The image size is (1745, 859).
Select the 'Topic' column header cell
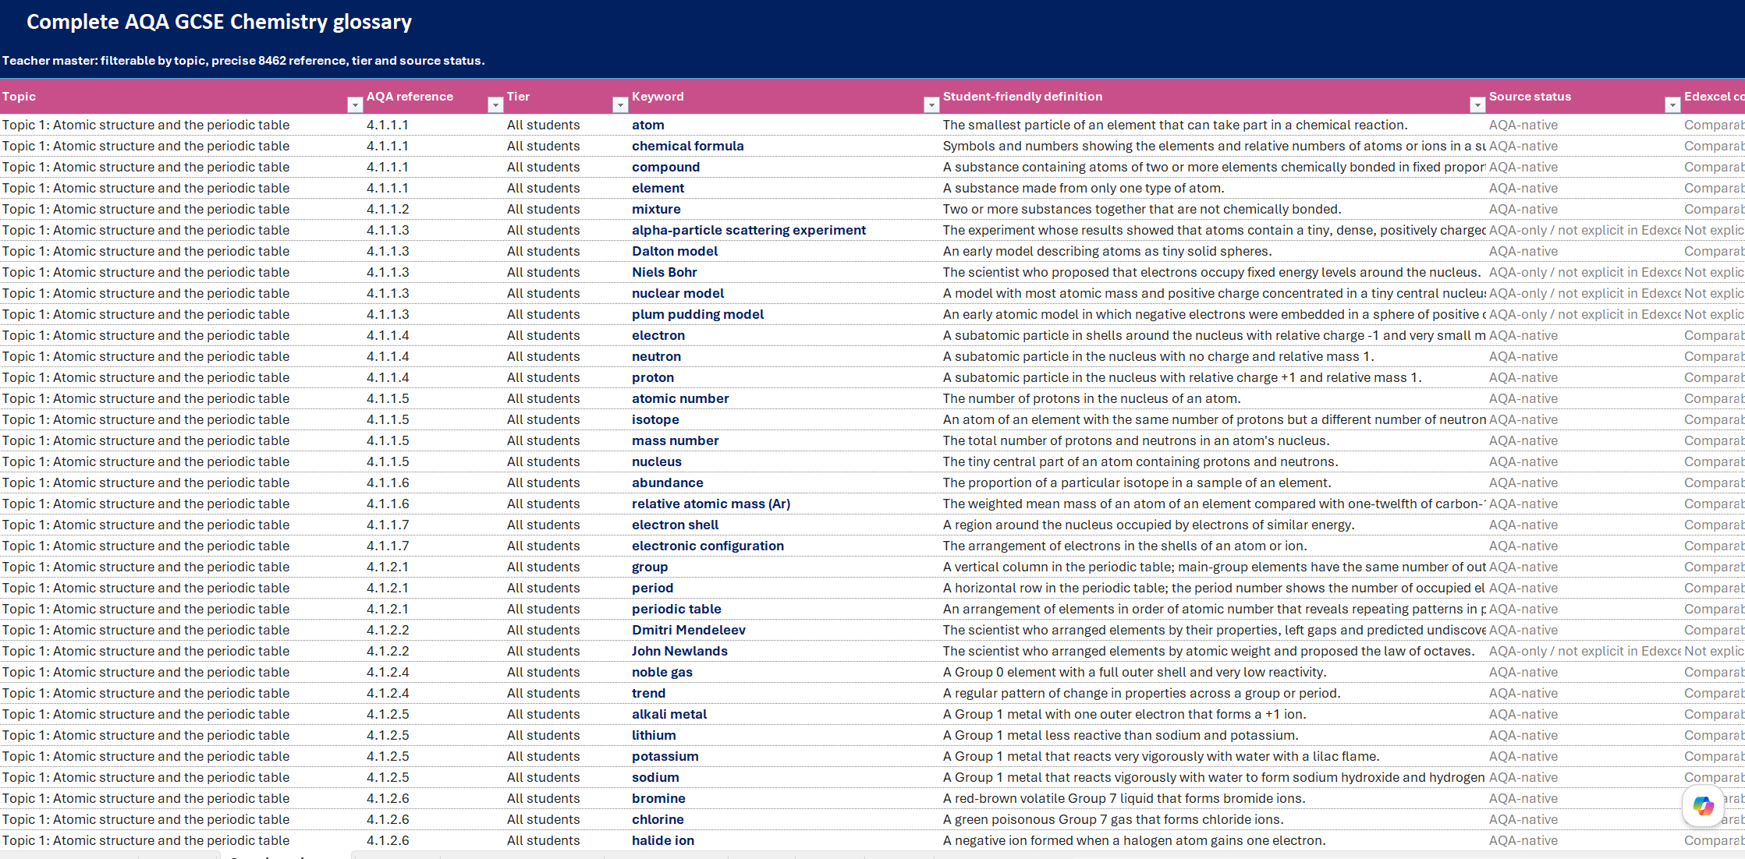coord(182,97)
